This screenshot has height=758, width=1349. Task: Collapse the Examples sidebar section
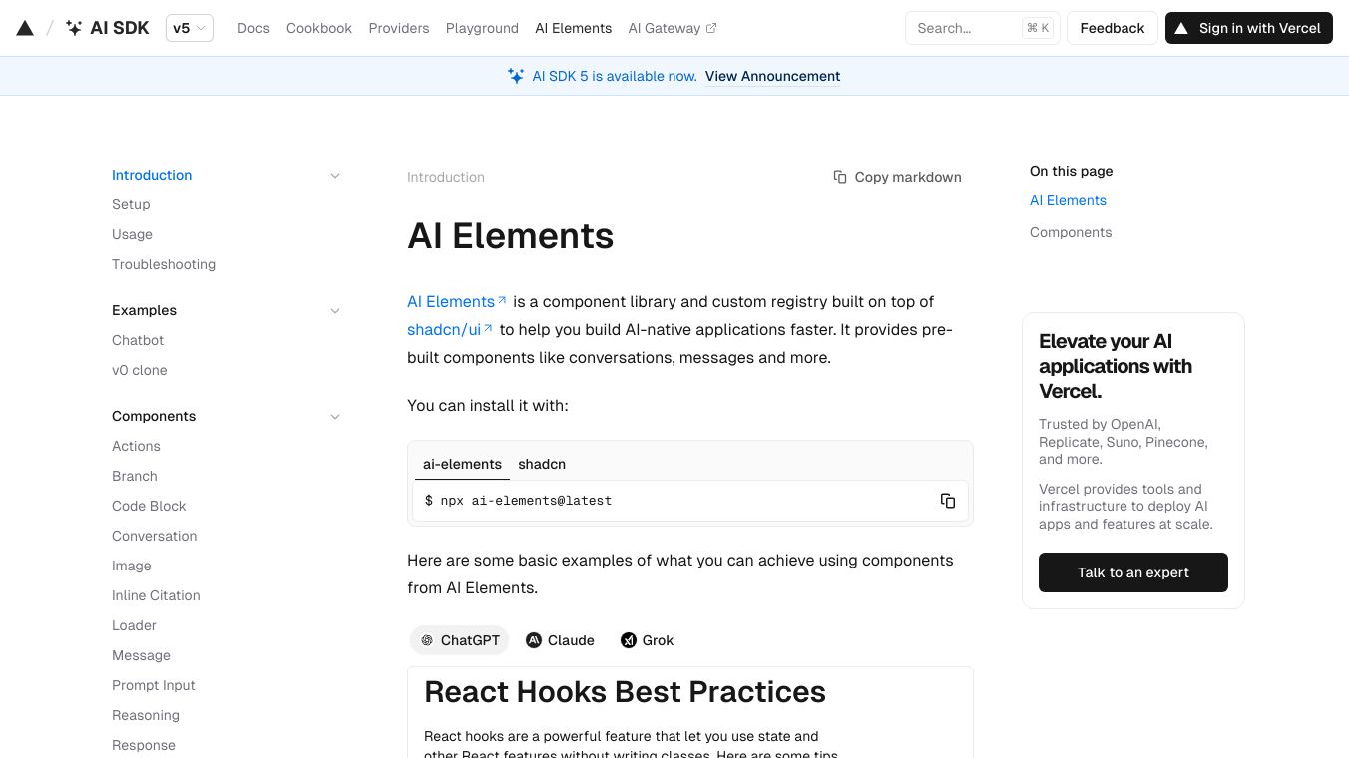tap(335, 311)
